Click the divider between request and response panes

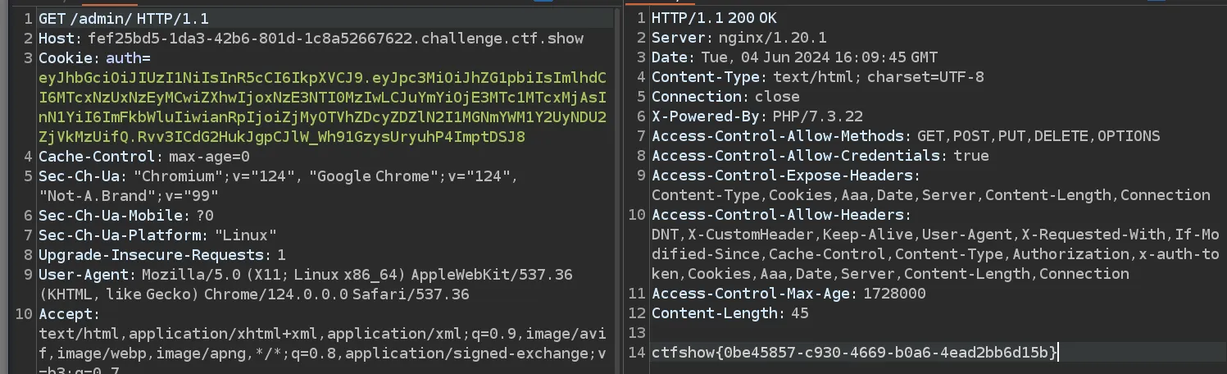621,189
